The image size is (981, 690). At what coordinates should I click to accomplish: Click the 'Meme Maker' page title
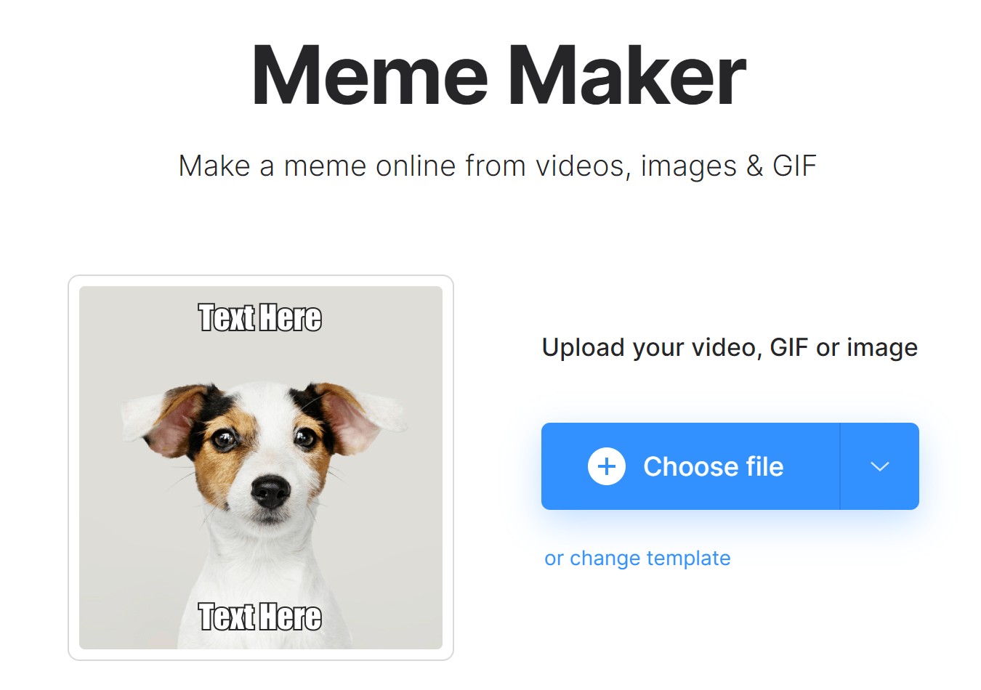pos(498,76)
